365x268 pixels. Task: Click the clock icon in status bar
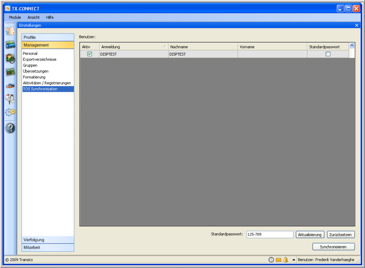tap(271, 260)
